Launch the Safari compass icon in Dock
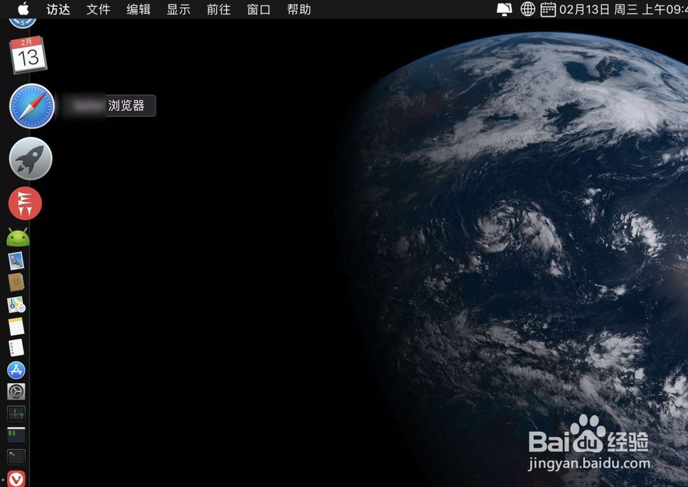The width and height of the screenshot is (688, 487). pyautogui.click(x=32, y=106)
